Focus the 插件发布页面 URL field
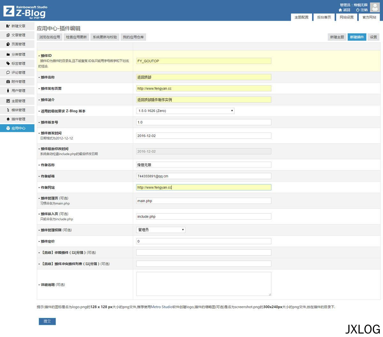 (x=204, y=88)
